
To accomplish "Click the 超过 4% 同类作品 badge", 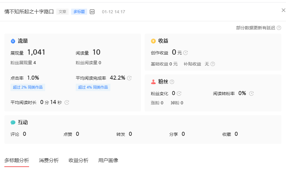I will 93,87.
